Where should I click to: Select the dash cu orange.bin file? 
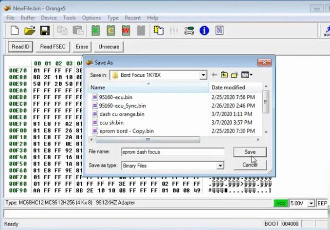[x=121, y=114]
